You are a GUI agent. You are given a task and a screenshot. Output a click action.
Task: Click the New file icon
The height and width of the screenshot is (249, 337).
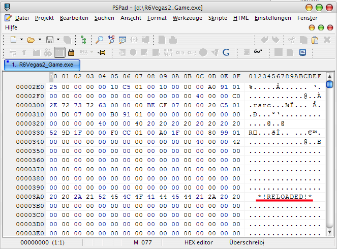point(13,39)
